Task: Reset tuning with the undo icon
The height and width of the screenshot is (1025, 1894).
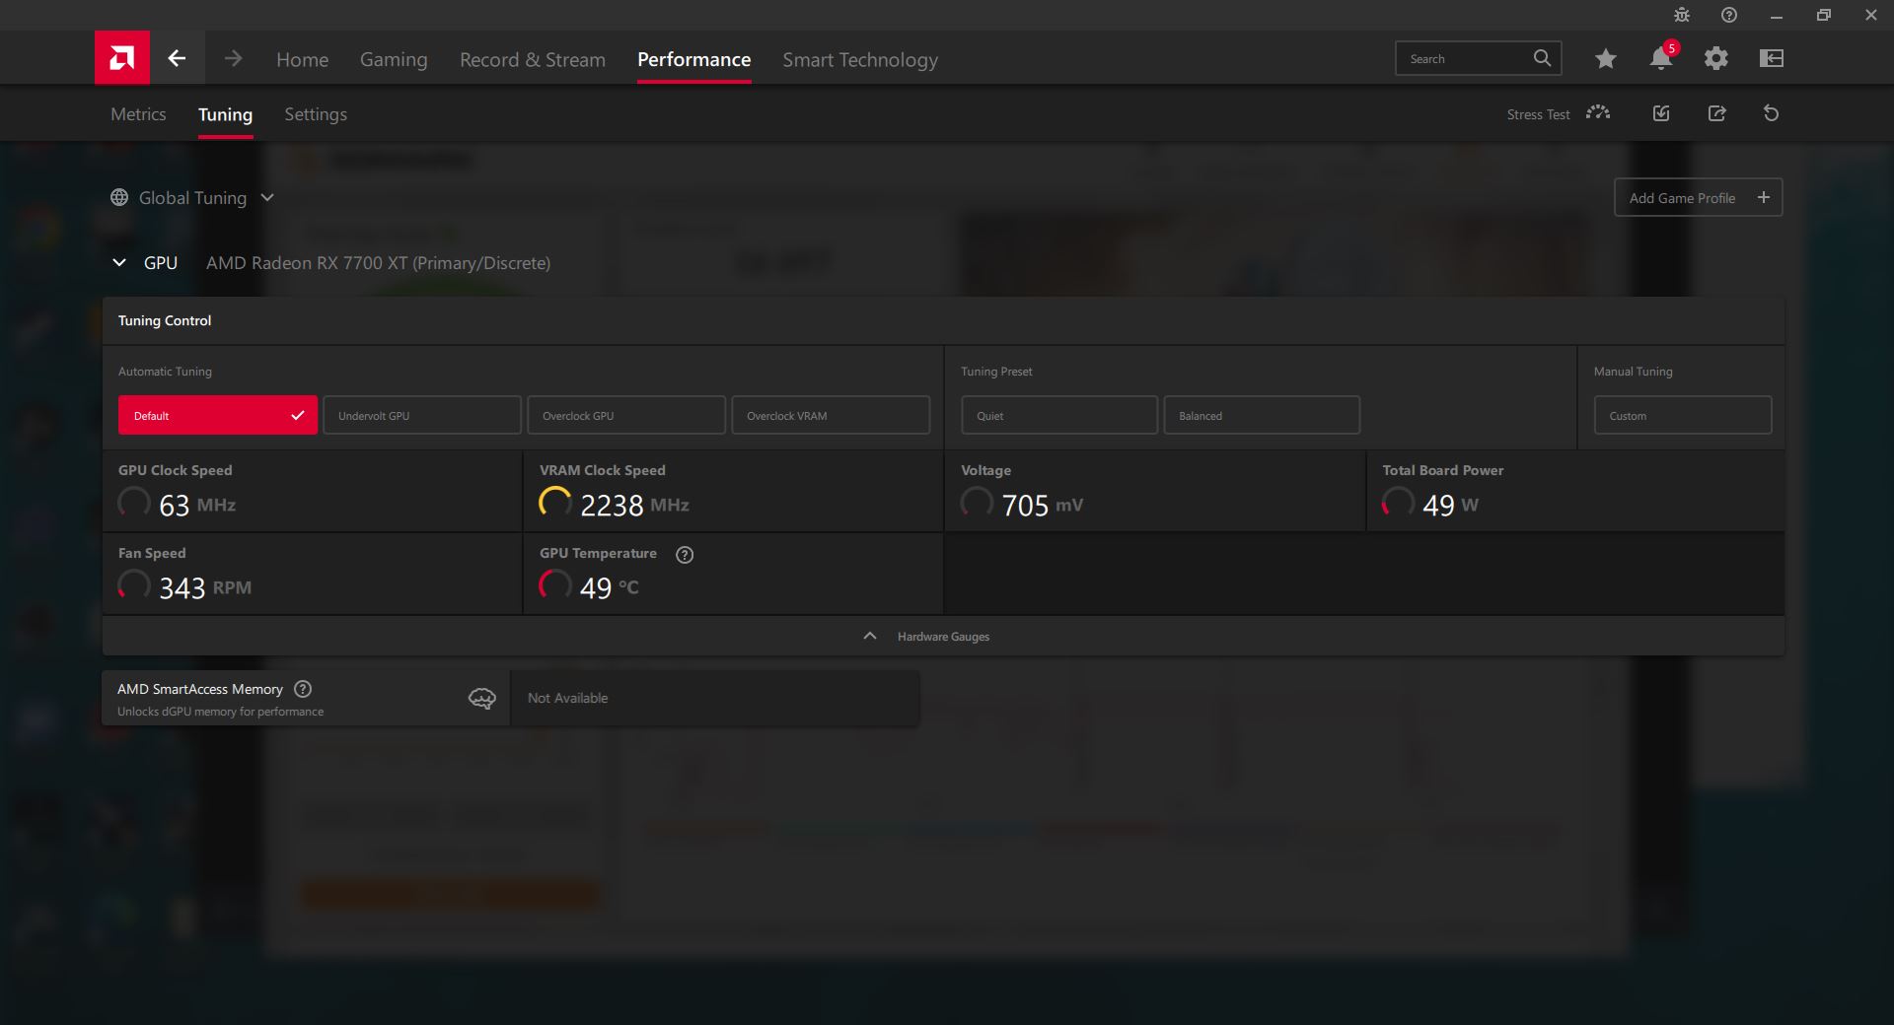Action: click(1772, 113)
